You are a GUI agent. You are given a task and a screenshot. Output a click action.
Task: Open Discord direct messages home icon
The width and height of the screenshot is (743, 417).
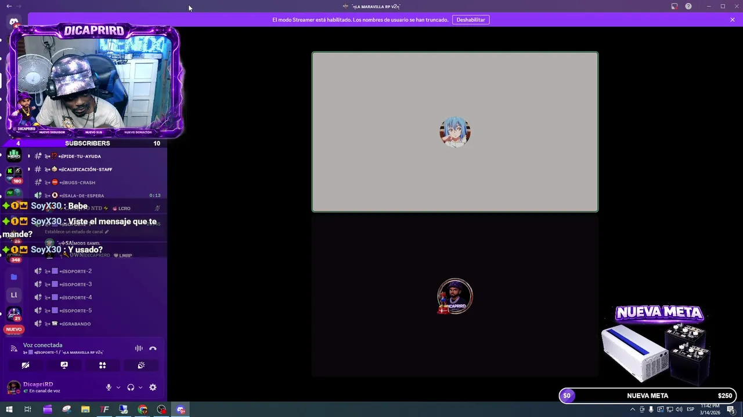click(x=14, y=21)
